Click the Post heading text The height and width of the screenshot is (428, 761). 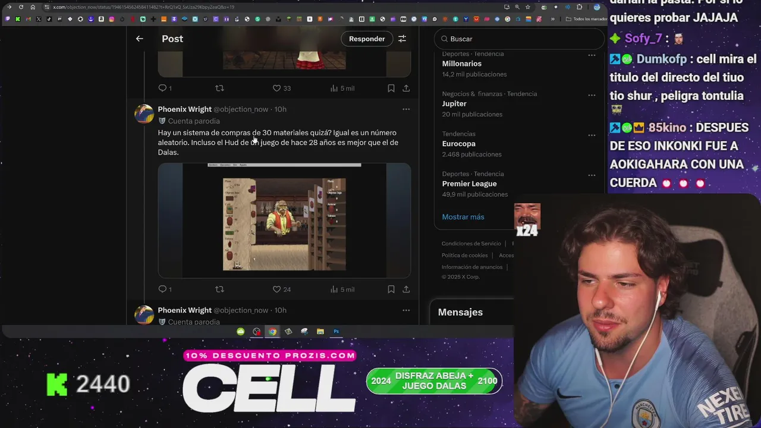click(172, 39)
